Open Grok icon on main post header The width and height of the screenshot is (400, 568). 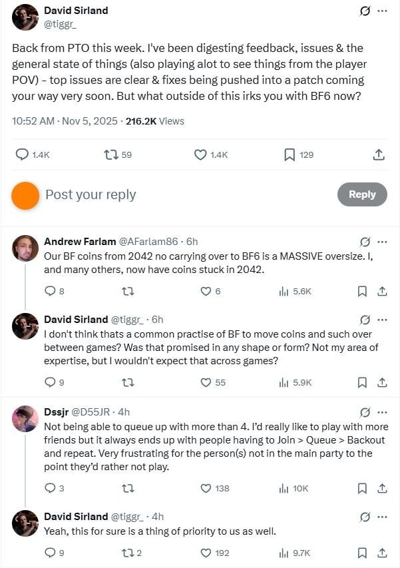(364, 11)
